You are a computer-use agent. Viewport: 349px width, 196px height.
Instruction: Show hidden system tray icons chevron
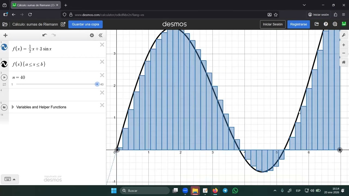pyautogui.click(x=275, y=191)
